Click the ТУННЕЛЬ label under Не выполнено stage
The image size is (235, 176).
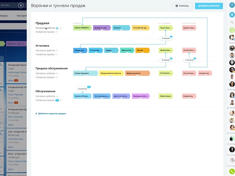tap(189, 60)
